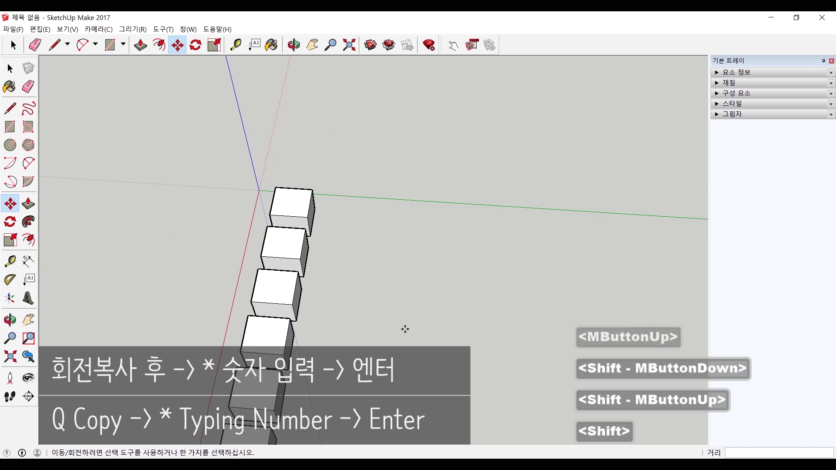The width and height of the screenshot is (836, 470).
Task: Select the Push/Pull tool in left toolbar
Action: 28,204
